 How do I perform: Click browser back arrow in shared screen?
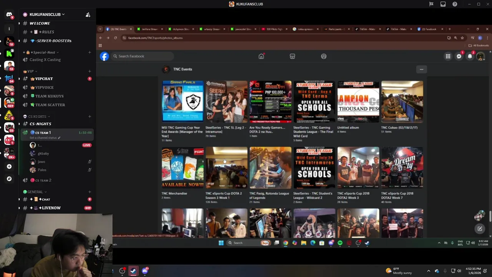pos(101,38)
